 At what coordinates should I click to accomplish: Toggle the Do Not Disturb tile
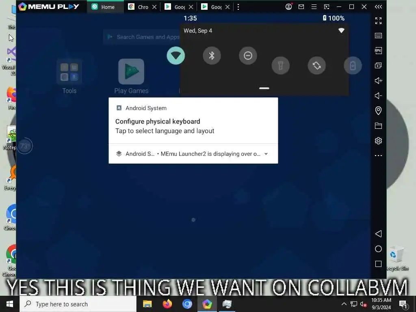click(x=248, y=56)
